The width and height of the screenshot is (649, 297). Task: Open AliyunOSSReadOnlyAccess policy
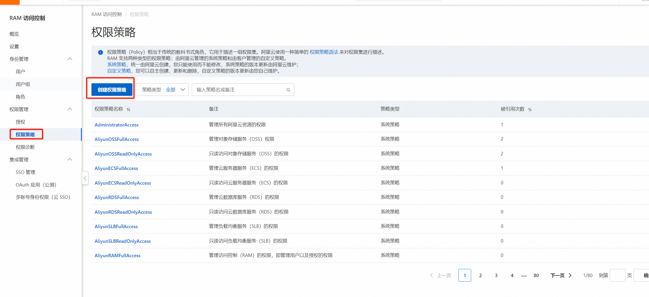click(123, 154)
